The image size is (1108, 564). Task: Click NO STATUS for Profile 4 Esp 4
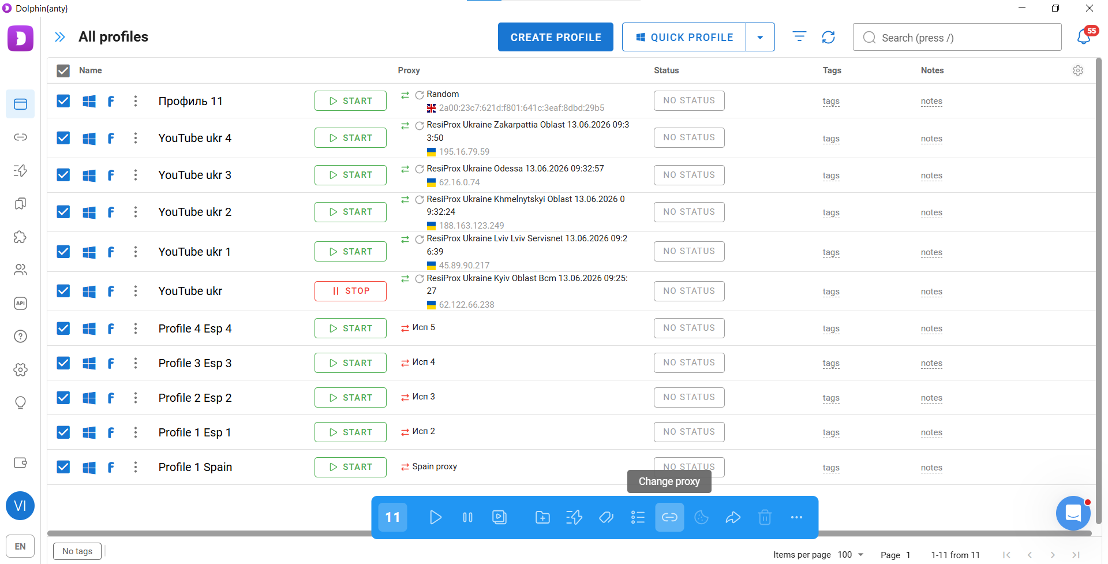689,328
